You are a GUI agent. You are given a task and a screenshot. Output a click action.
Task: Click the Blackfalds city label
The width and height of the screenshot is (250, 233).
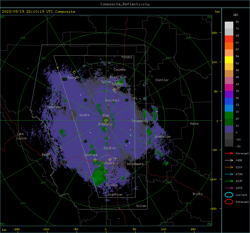coord(118,77)
